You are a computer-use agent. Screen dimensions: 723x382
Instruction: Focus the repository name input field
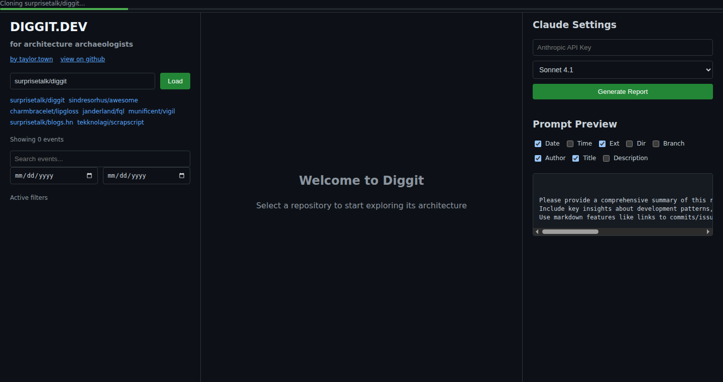(82, 81)
